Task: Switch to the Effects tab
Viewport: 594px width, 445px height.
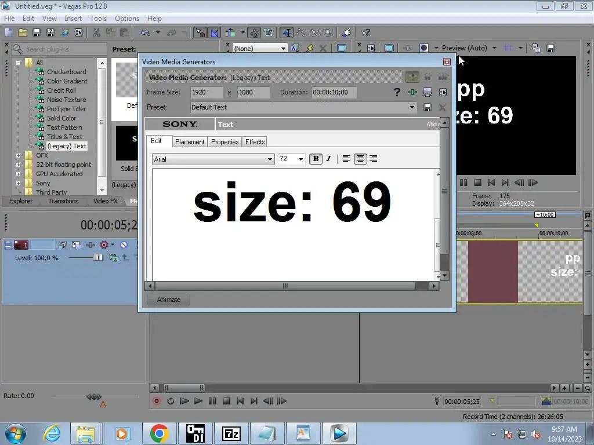Action: [255, 142]
